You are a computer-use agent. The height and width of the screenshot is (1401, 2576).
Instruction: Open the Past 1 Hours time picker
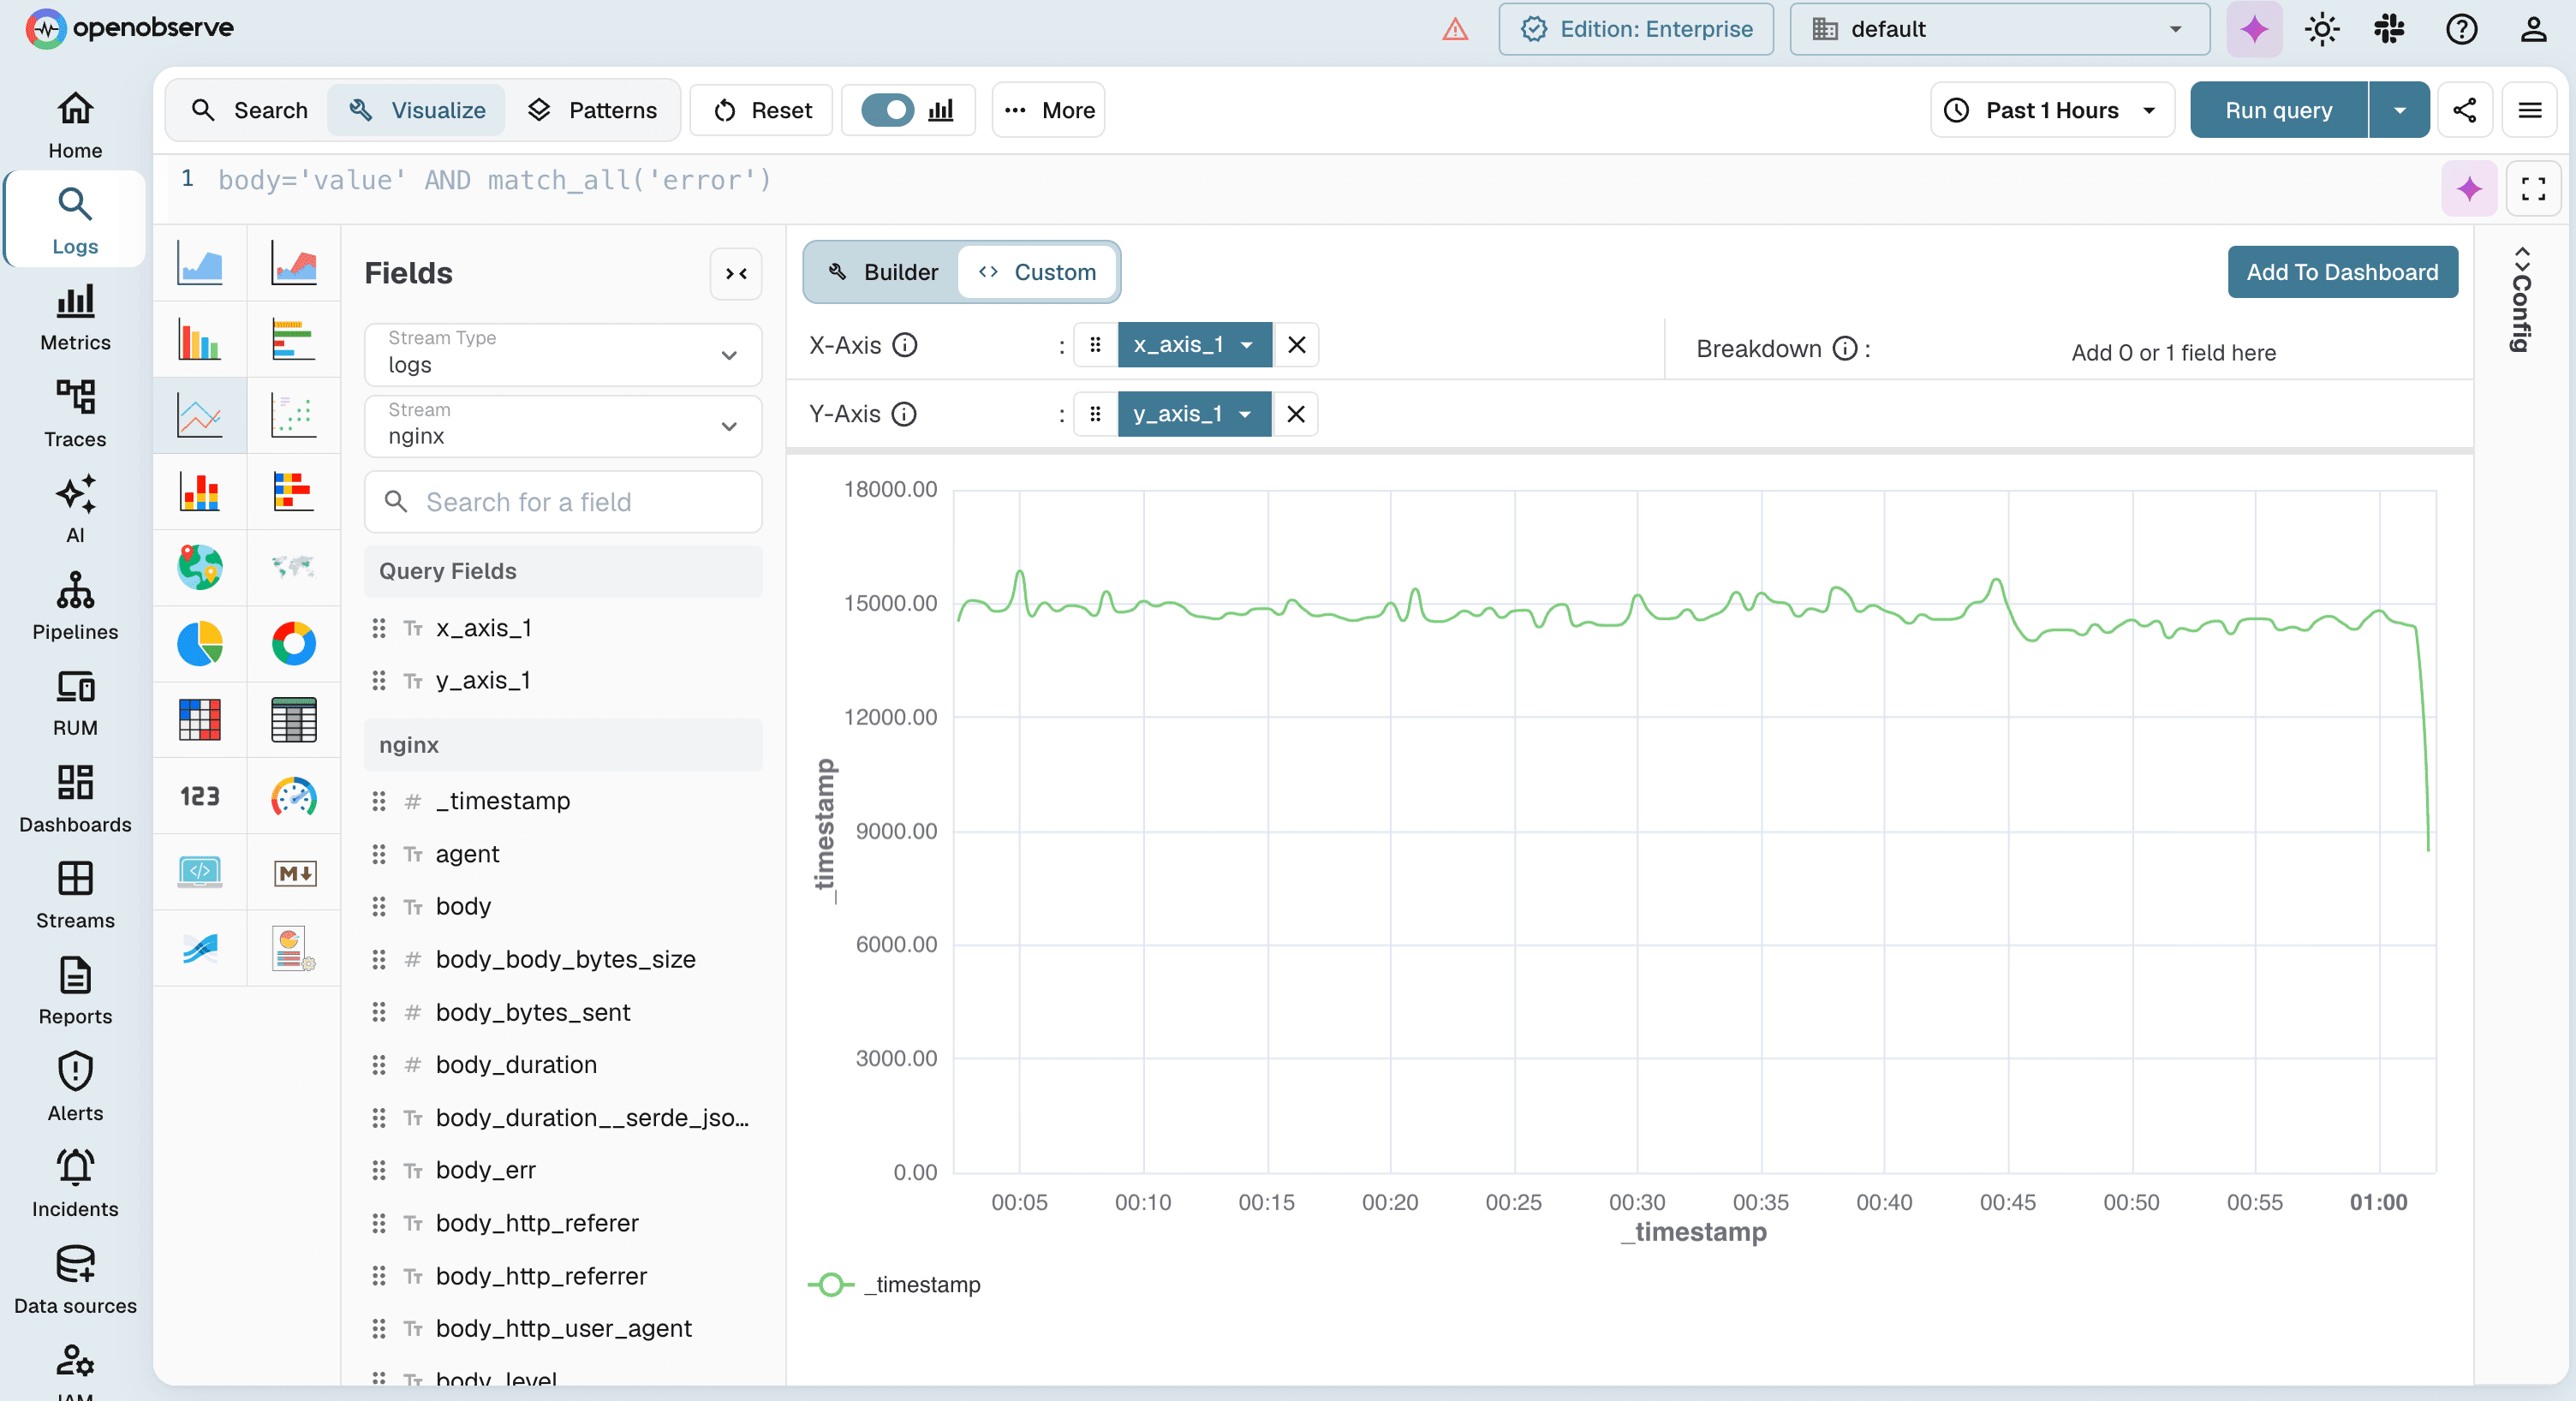[2052, 110]
